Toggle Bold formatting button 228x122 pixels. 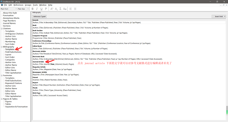click(x=33, y=9)
